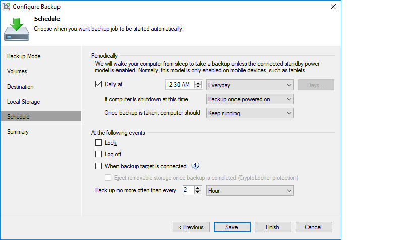This screenshot has width=413, height=240.
Task: Click the info icon beside backup target option
Action: pyautogui.click(x=197, y=166)
